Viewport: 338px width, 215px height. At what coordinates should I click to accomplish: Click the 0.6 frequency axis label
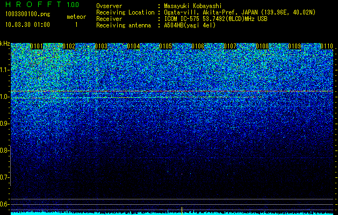pos(4,204)
